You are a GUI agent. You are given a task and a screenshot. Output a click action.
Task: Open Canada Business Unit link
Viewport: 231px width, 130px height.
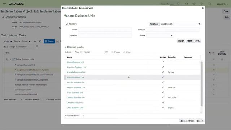coord(76,97)
